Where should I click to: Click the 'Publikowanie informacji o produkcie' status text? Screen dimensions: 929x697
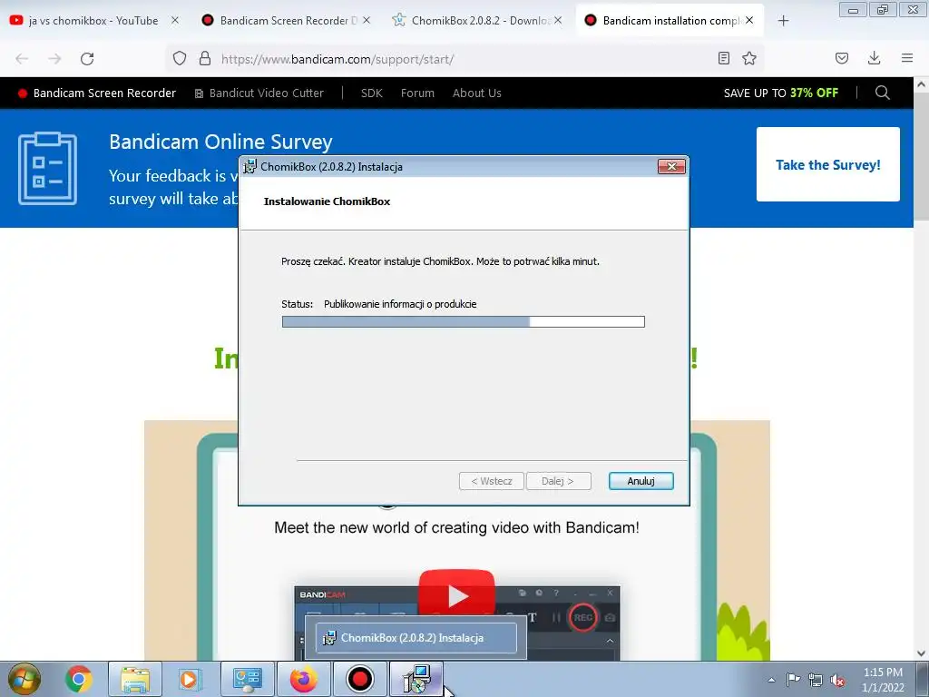(400, 304)
